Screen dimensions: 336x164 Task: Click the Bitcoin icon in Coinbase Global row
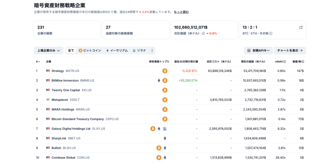click(x=159, y=157)
